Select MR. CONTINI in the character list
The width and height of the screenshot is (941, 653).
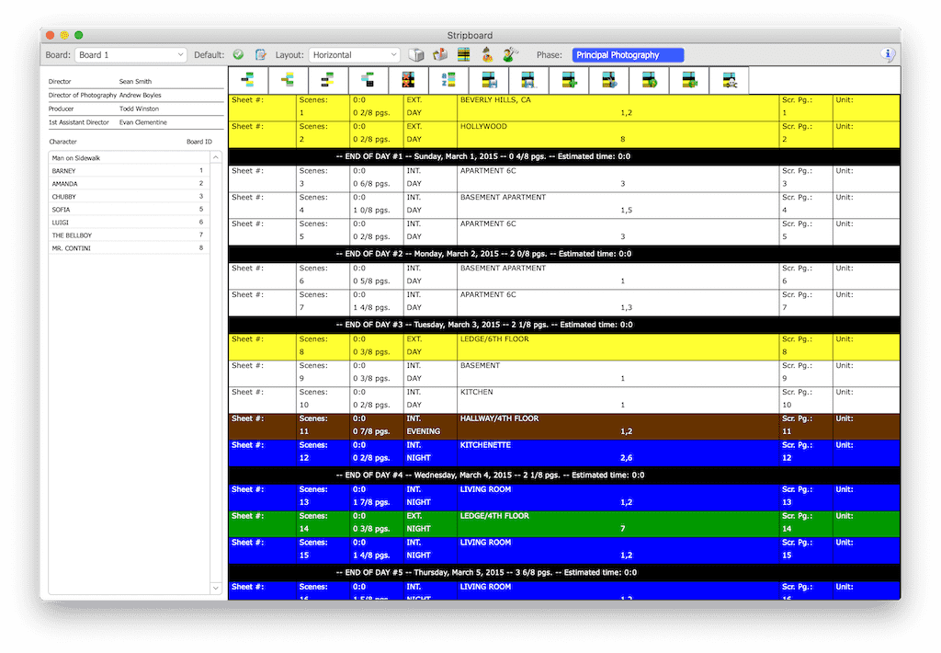(x=72, y=248)
